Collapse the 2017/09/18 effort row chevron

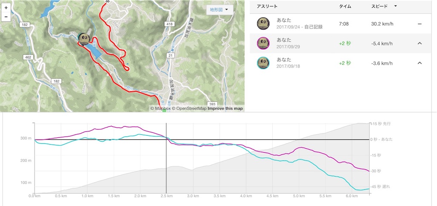pos(419,63)
